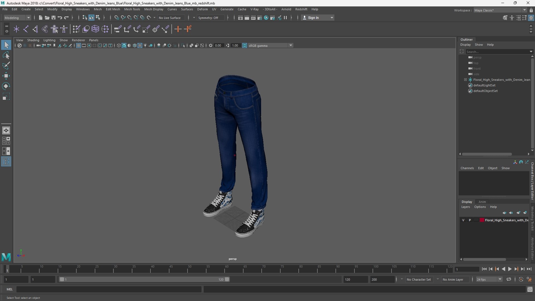Choose the Rotate tool in toolbox
This screenshot has height=301, width=535.
pos(6,86)
